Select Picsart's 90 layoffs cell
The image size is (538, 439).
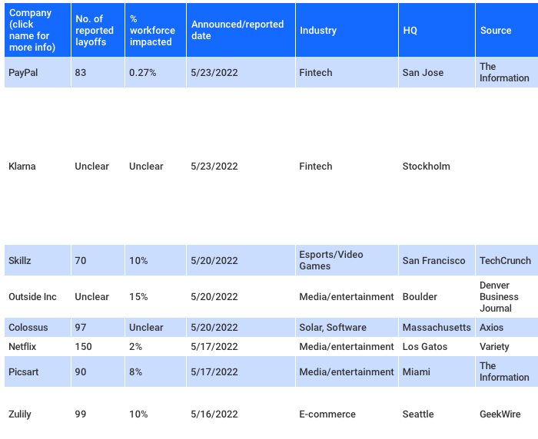[x=98, y=371]
